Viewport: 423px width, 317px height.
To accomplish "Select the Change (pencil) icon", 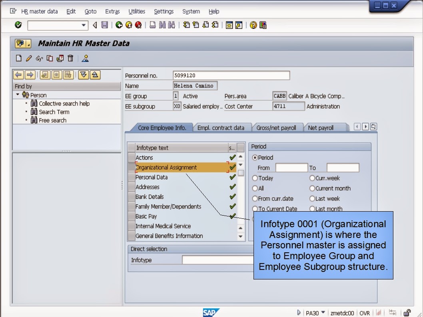I will 28,58.
